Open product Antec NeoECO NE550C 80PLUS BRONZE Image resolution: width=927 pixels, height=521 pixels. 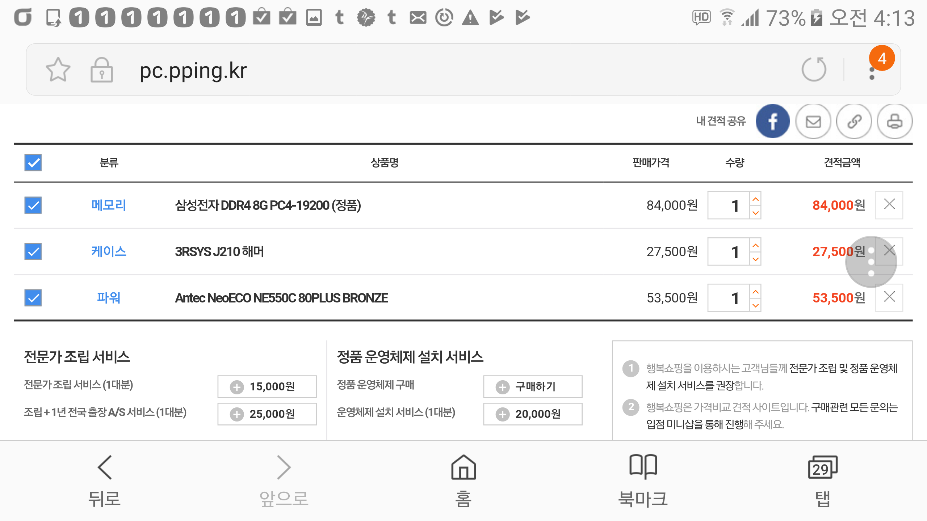tap(281, 298)
